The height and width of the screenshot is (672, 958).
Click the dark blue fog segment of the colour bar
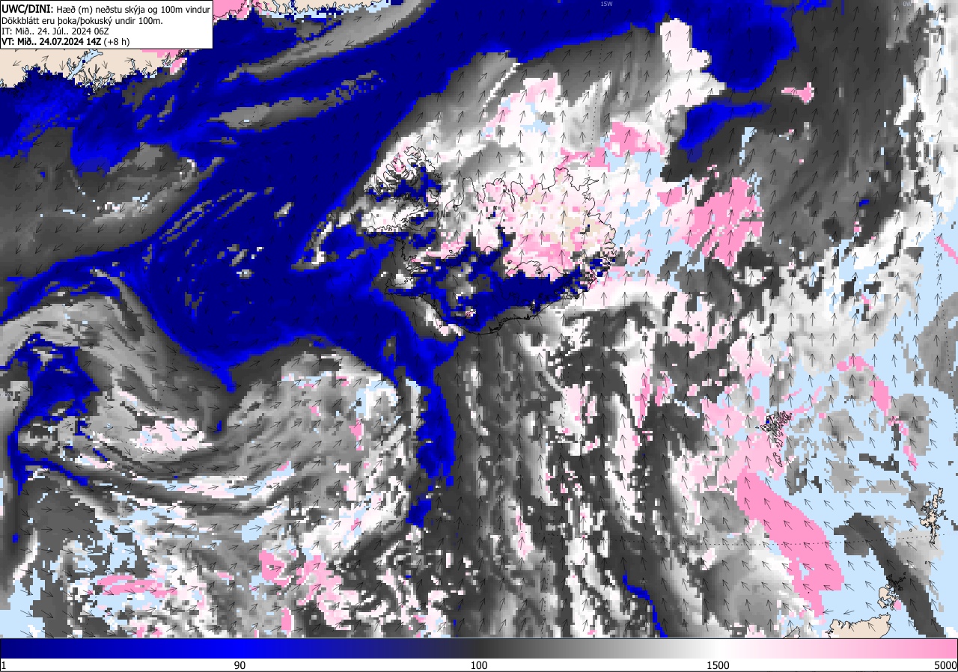(120, 648)
